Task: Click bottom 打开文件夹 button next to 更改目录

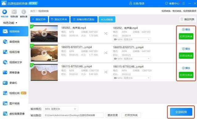Action: 131,115
